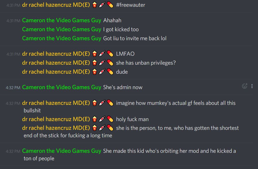The height and width of the screenshot is (169, 258).
Task: Click pill emoji beside "imagine how mumkey's" message
Action: point(110,103)
